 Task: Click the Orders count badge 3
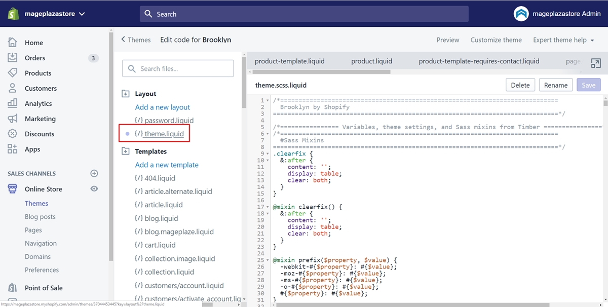[93, 58]
